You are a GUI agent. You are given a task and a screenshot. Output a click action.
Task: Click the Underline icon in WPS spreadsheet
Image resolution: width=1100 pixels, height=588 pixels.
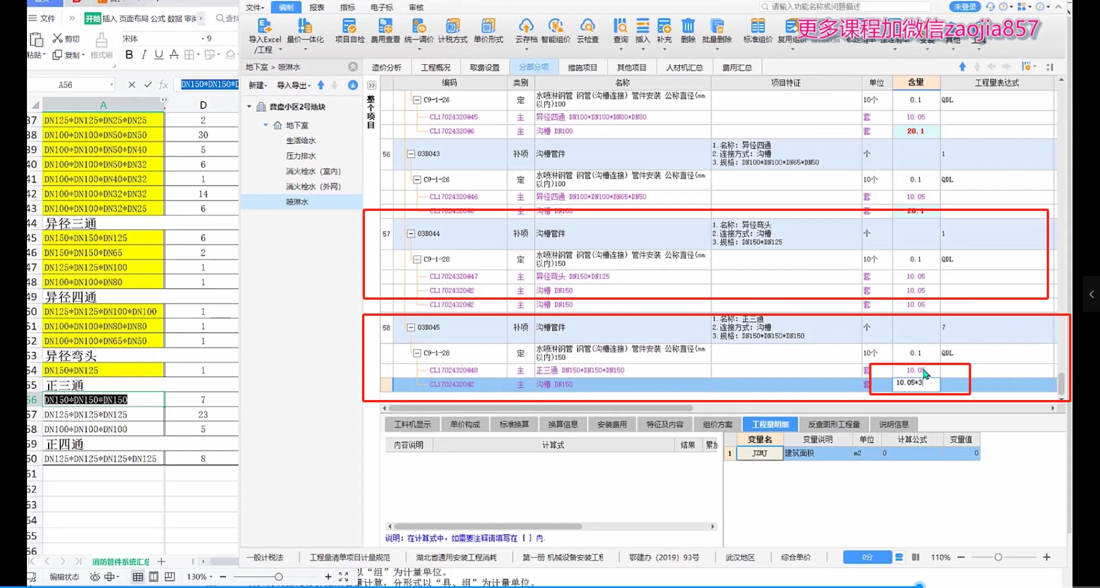159,54
